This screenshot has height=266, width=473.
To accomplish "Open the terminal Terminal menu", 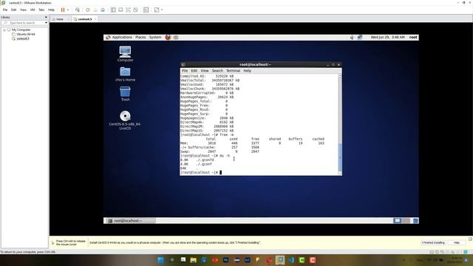I will 234,71.
